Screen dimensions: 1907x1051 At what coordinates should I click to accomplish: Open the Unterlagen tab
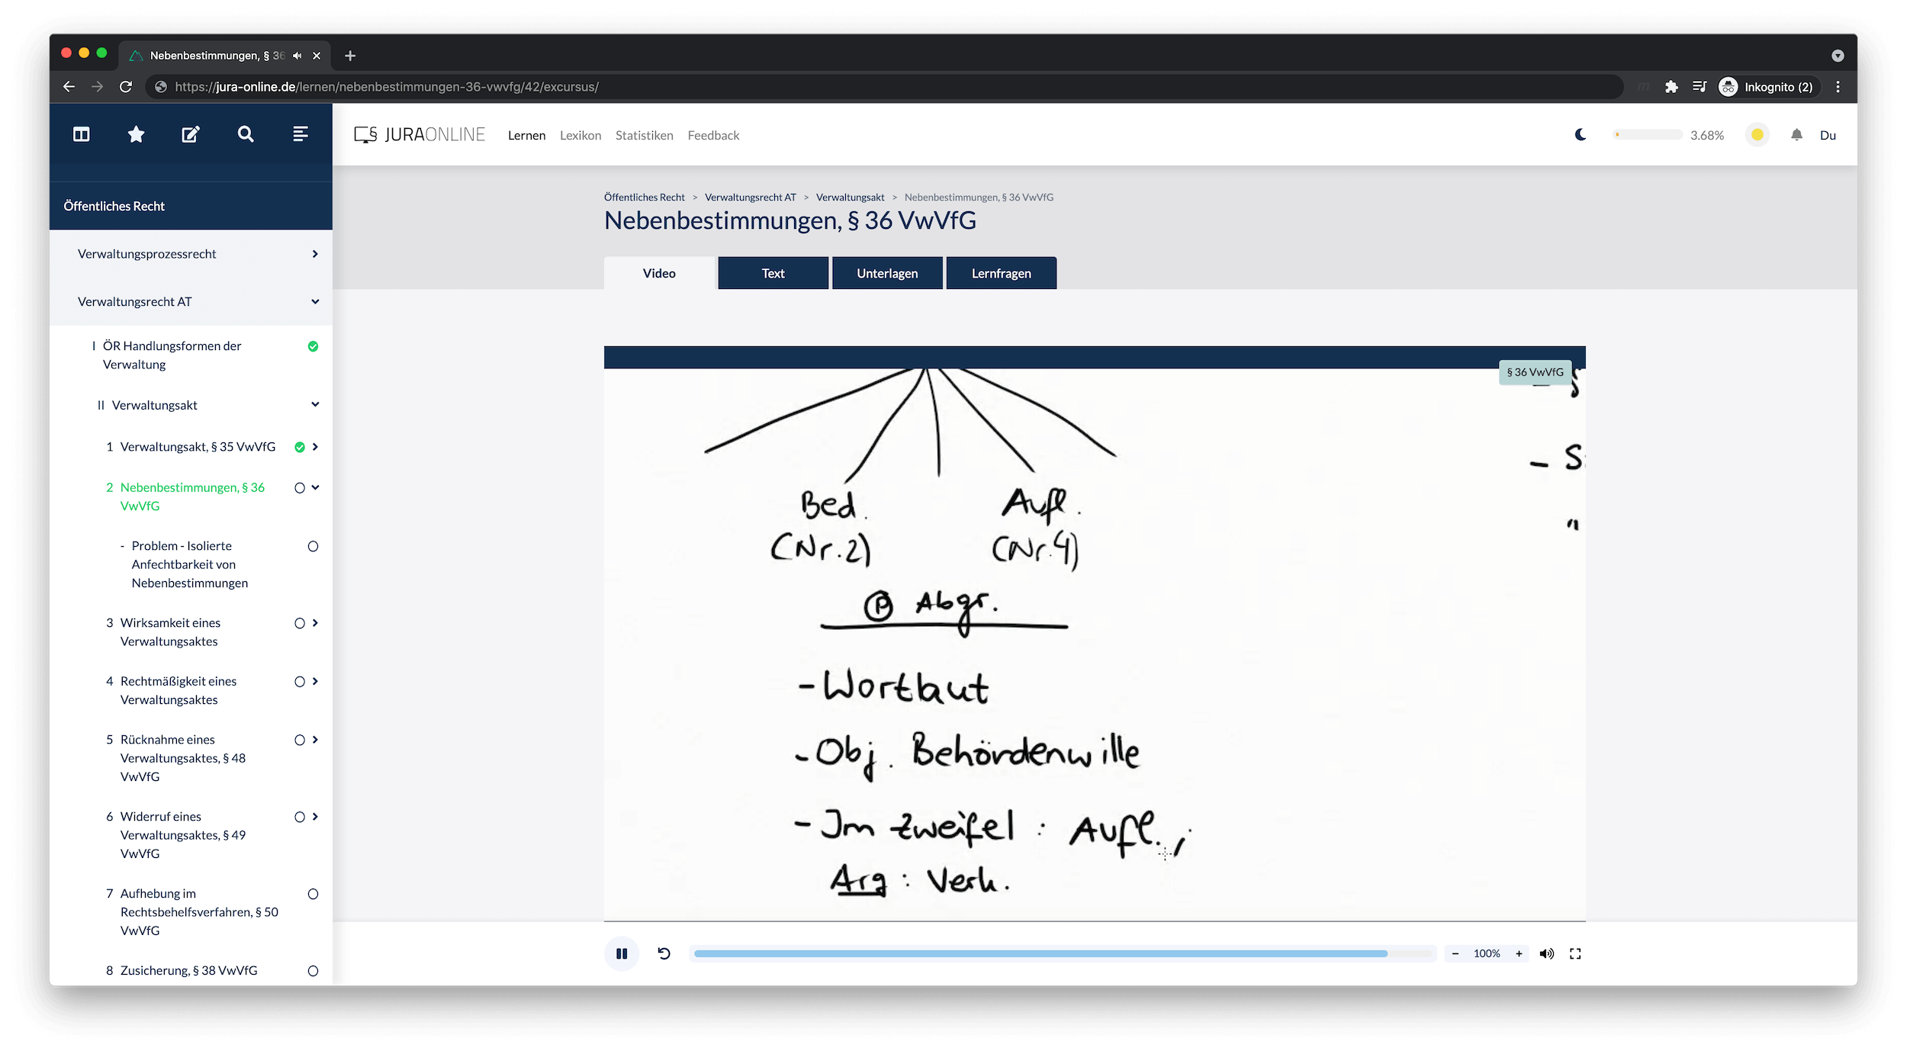point(887,273)
